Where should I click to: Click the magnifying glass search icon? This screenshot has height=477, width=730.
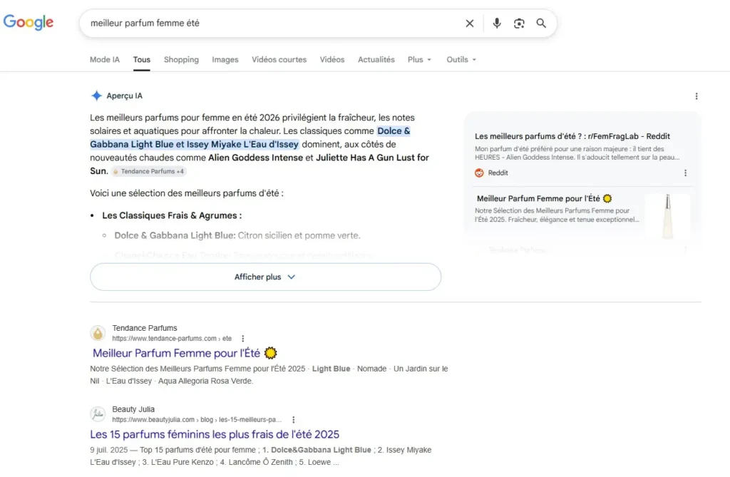tap(541, 24)
